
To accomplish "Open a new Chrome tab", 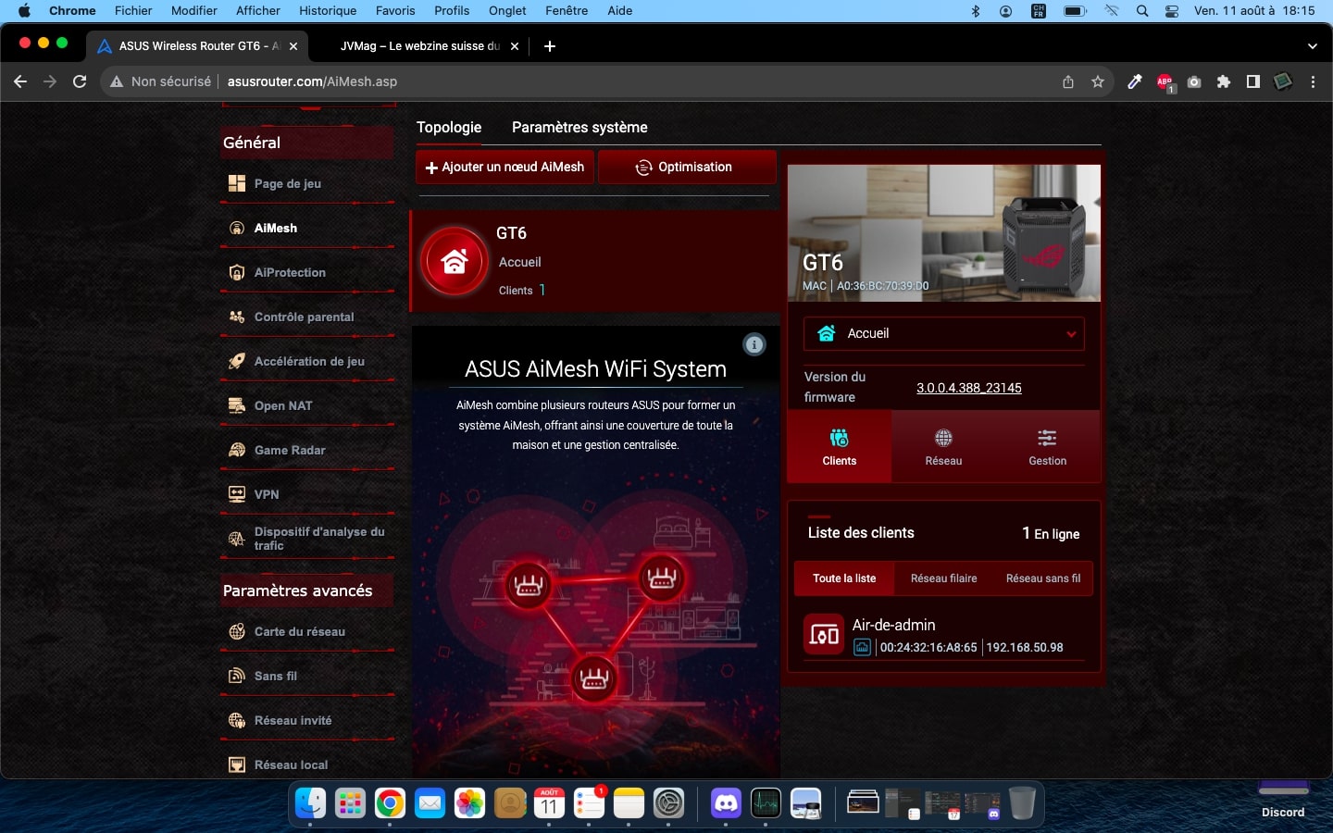I will [x=550, y=46].
